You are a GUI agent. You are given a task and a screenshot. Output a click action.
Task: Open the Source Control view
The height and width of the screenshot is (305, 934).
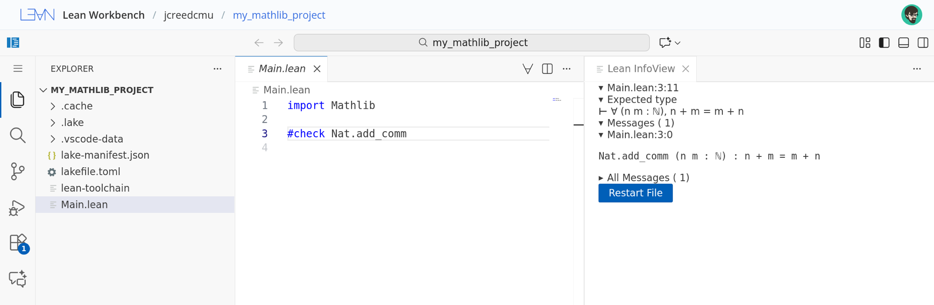[17, 171]
